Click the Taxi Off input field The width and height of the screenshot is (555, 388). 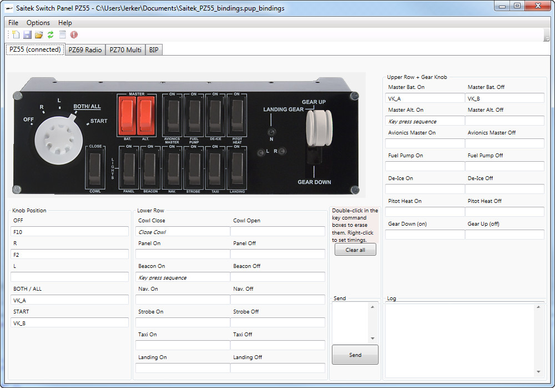pyautogui.click(x=277, y=345)
